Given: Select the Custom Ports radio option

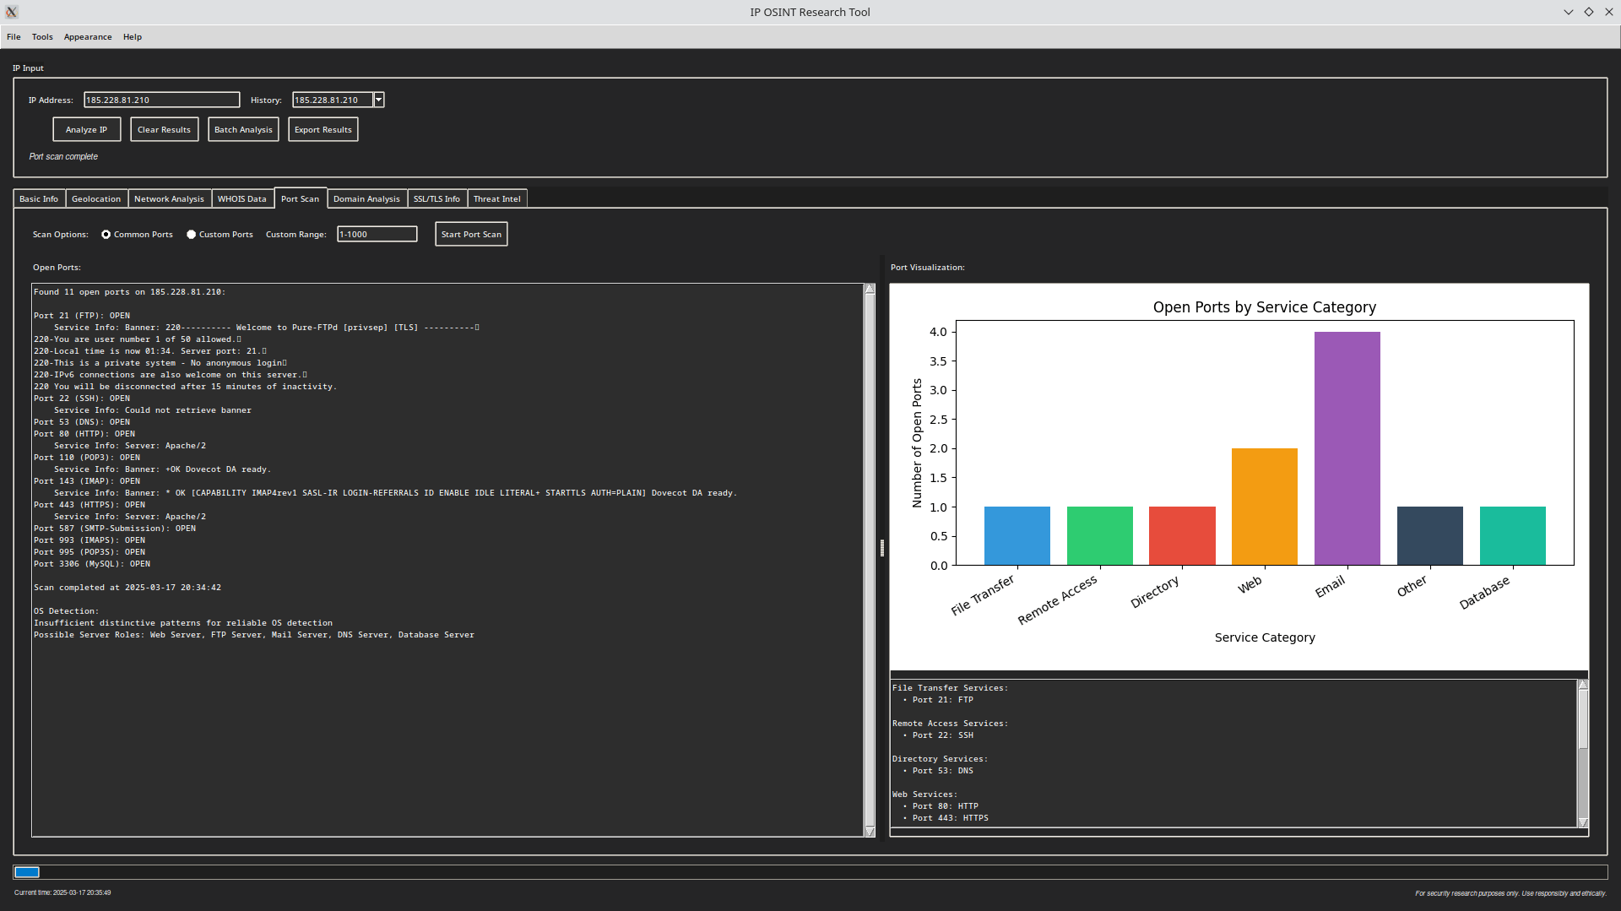Looking at the screenshot, I should pyautogui.click(x=192, y=235).
